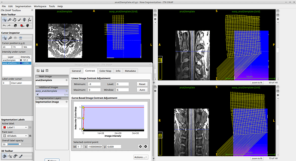Select the Polygon tool in Main Toolbar
Viewport: 296px width, 161px height.
(14, 20)
